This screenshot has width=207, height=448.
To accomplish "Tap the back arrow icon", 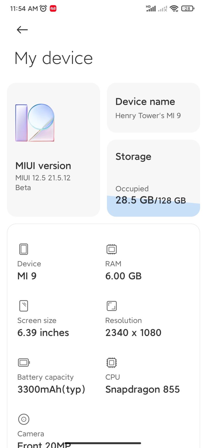I will (x=22, y=30).
